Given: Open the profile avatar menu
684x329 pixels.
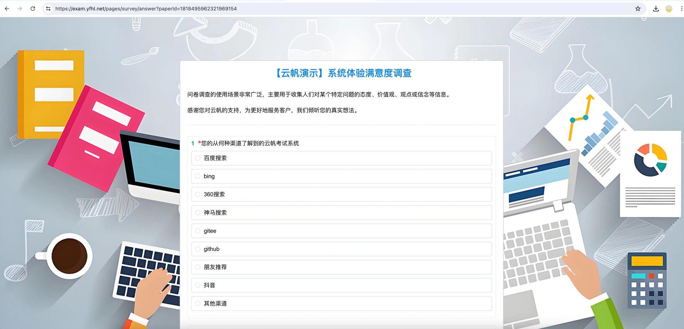Looking at the screenshot, I should [x=669, y=9].
